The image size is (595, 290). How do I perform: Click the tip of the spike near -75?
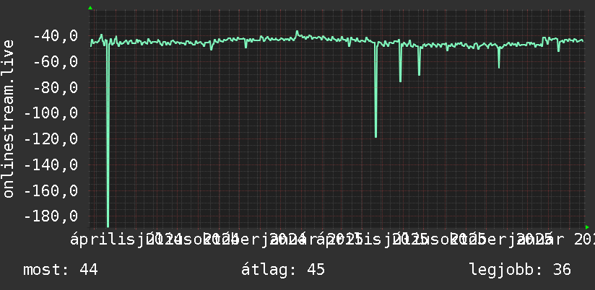coord(400,80)
